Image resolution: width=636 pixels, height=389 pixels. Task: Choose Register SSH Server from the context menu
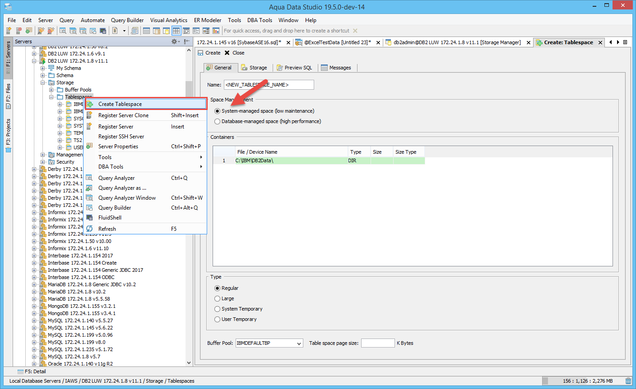click(x=145, y=137)
